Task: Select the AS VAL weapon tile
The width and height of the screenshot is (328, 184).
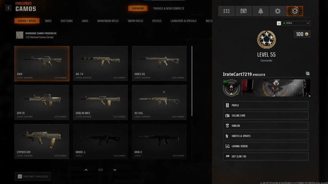Action: point(159,103)
